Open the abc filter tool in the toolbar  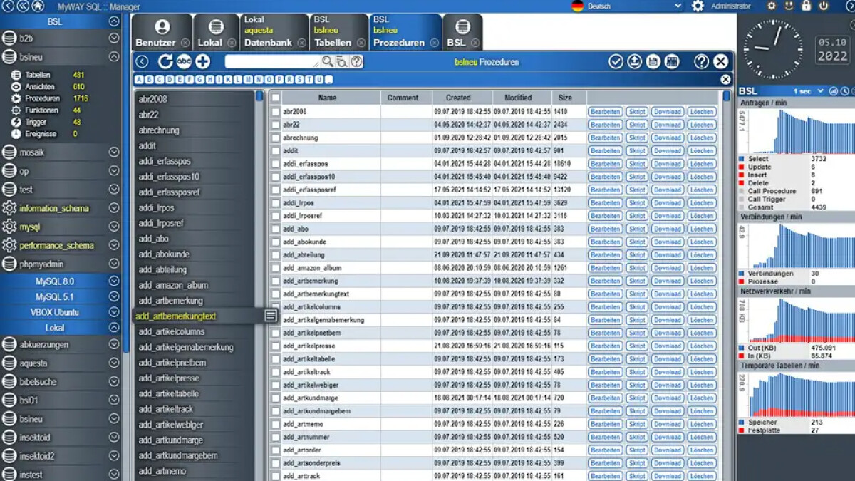184,61
